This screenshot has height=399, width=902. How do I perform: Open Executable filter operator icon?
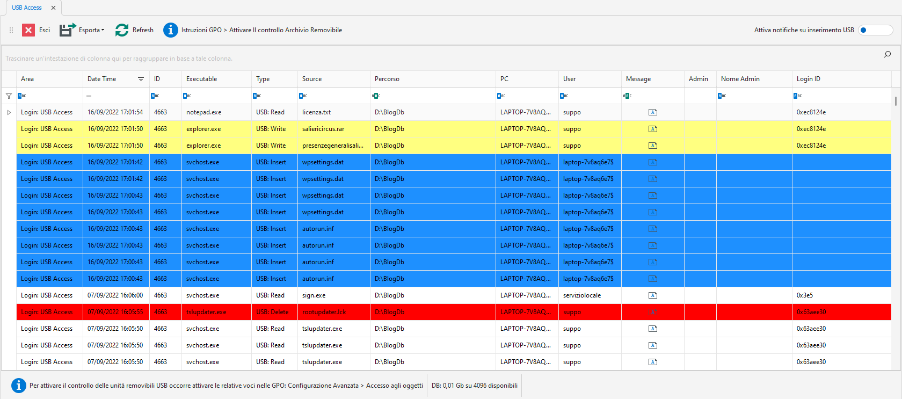[187, 96]
